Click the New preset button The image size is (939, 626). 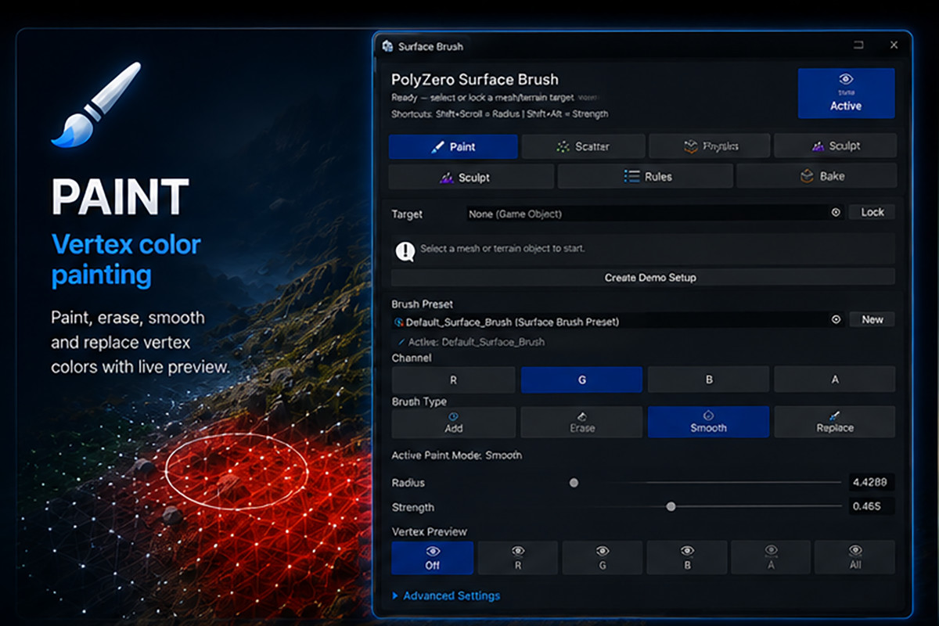(x=872, y=319)
